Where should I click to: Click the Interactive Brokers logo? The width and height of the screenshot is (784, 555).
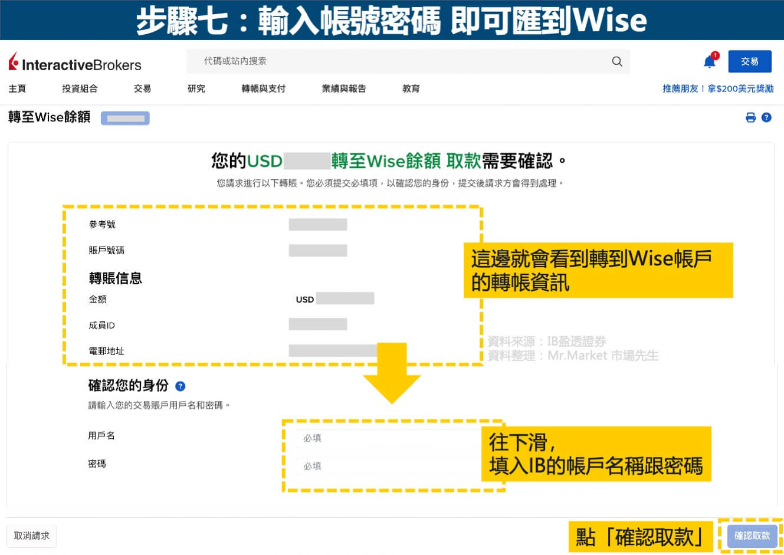click(75, 63)
